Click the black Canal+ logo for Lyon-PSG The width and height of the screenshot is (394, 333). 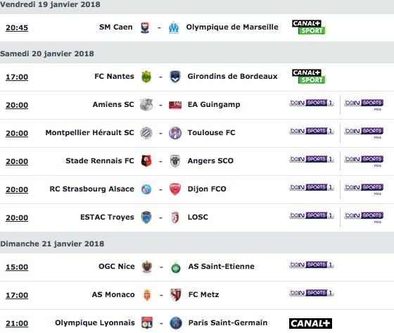[310, 323]
